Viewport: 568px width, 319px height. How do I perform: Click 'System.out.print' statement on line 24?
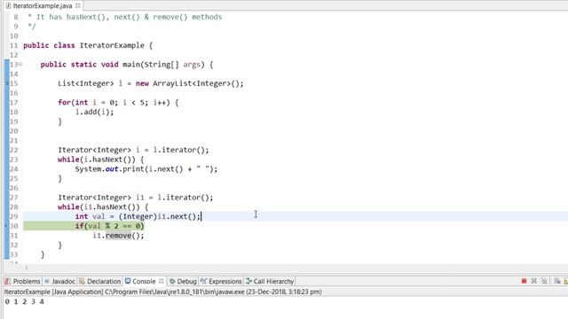pos(146,169)
